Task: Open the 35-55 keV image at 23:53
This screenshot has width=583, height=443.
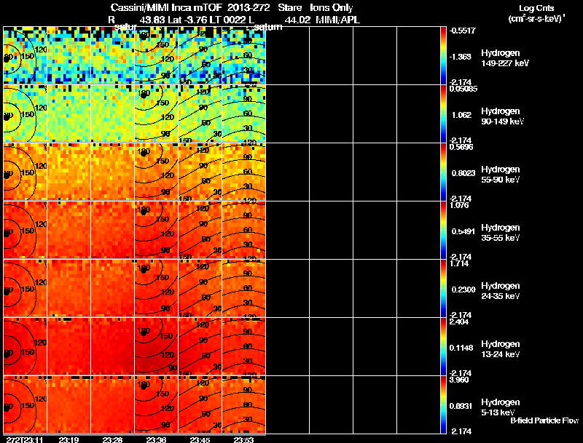Action: pyautogui.click(x=244, y=230)
